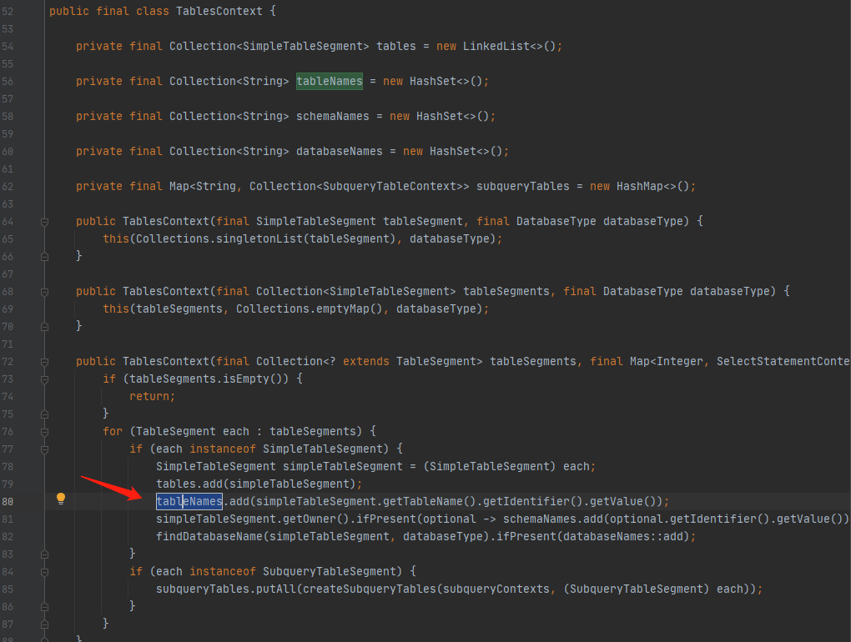Collapse the constructor fold marker at line 72
The image size is (851, 642).
tap(44, 362)
